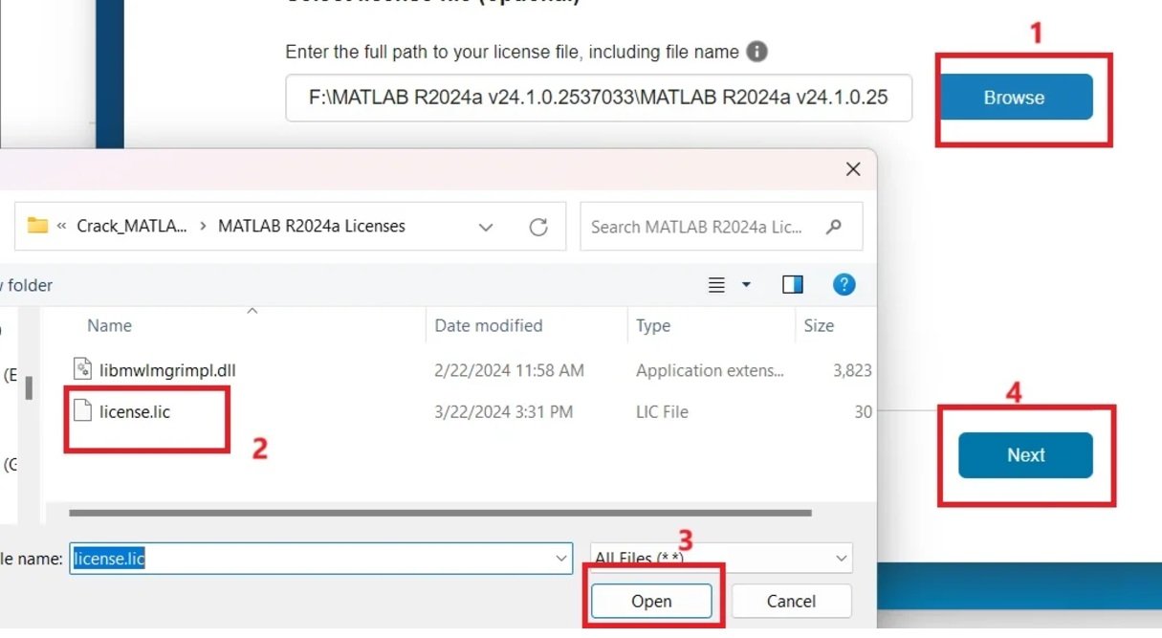Viewport: 1162px width, 638px height.
Task: Click the sort arrow above Name column
Action: (x=252, y=311)
